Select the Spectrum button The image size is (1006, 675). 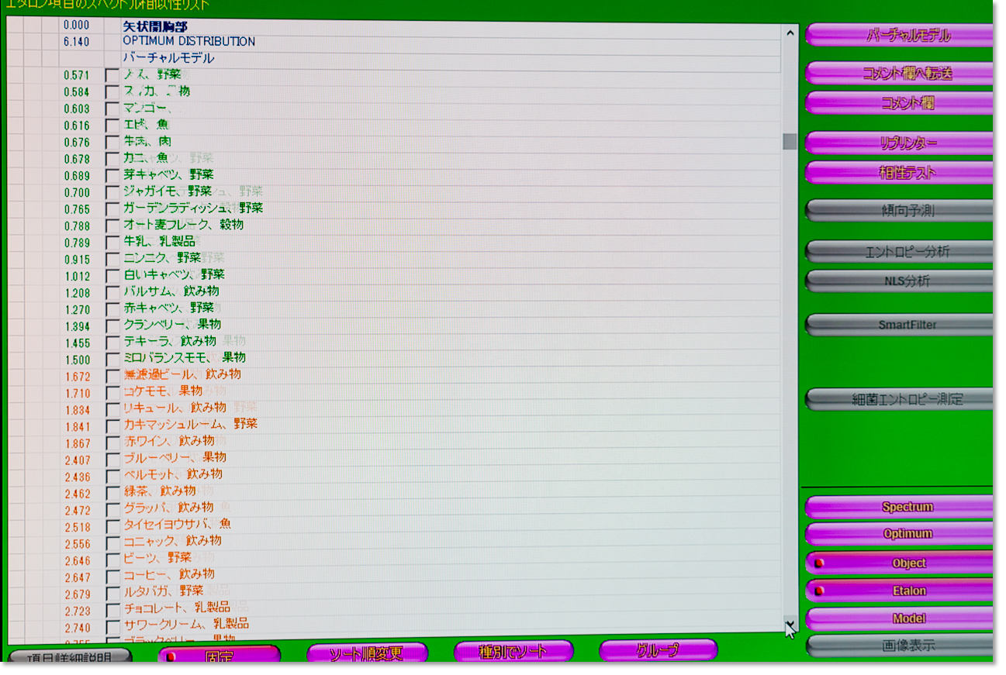tap(900, 508)
